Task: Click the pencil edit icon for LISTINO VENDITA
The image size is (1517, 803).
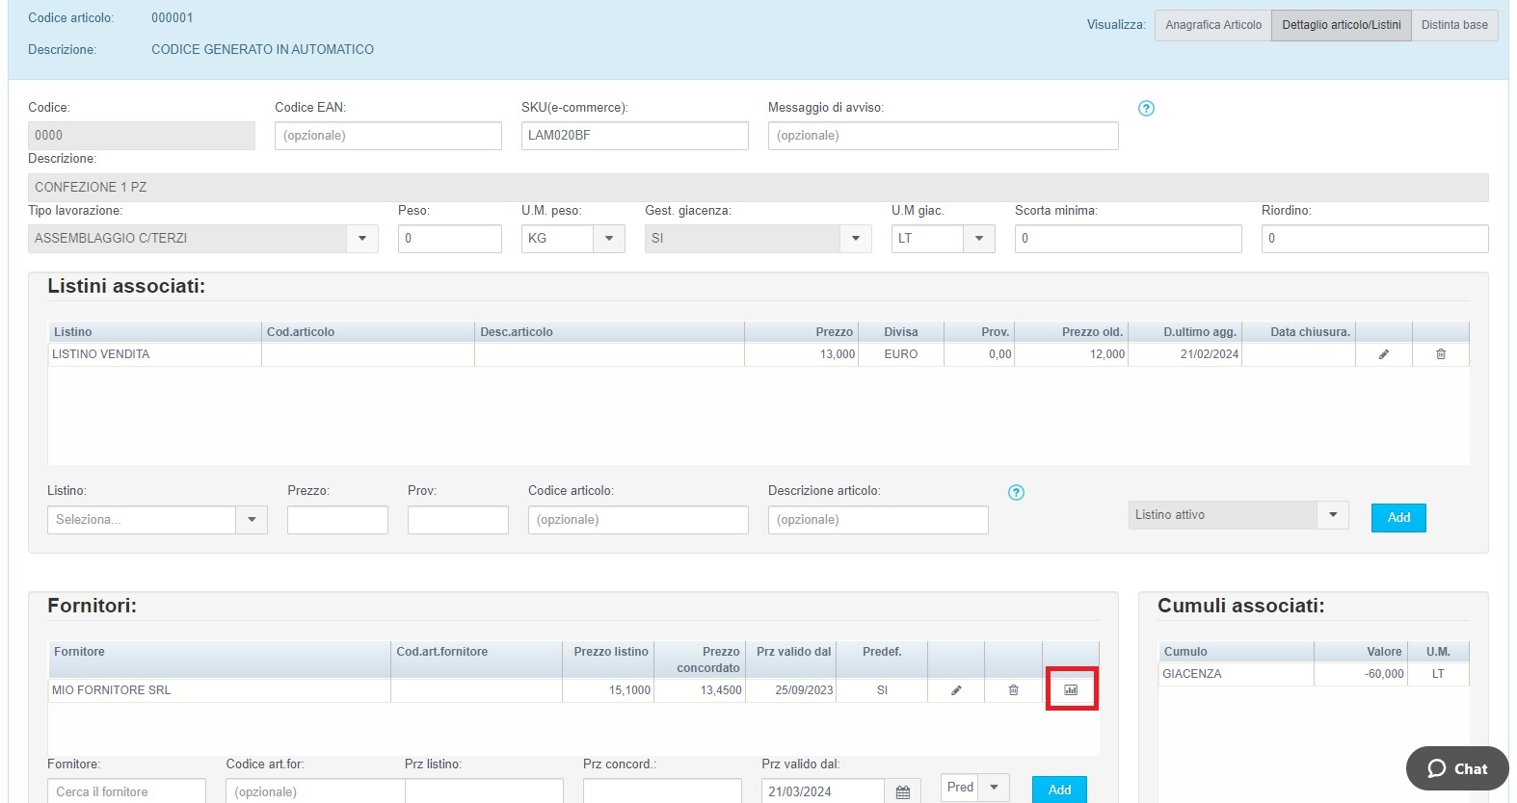Action: click(x=1383, y=354)
